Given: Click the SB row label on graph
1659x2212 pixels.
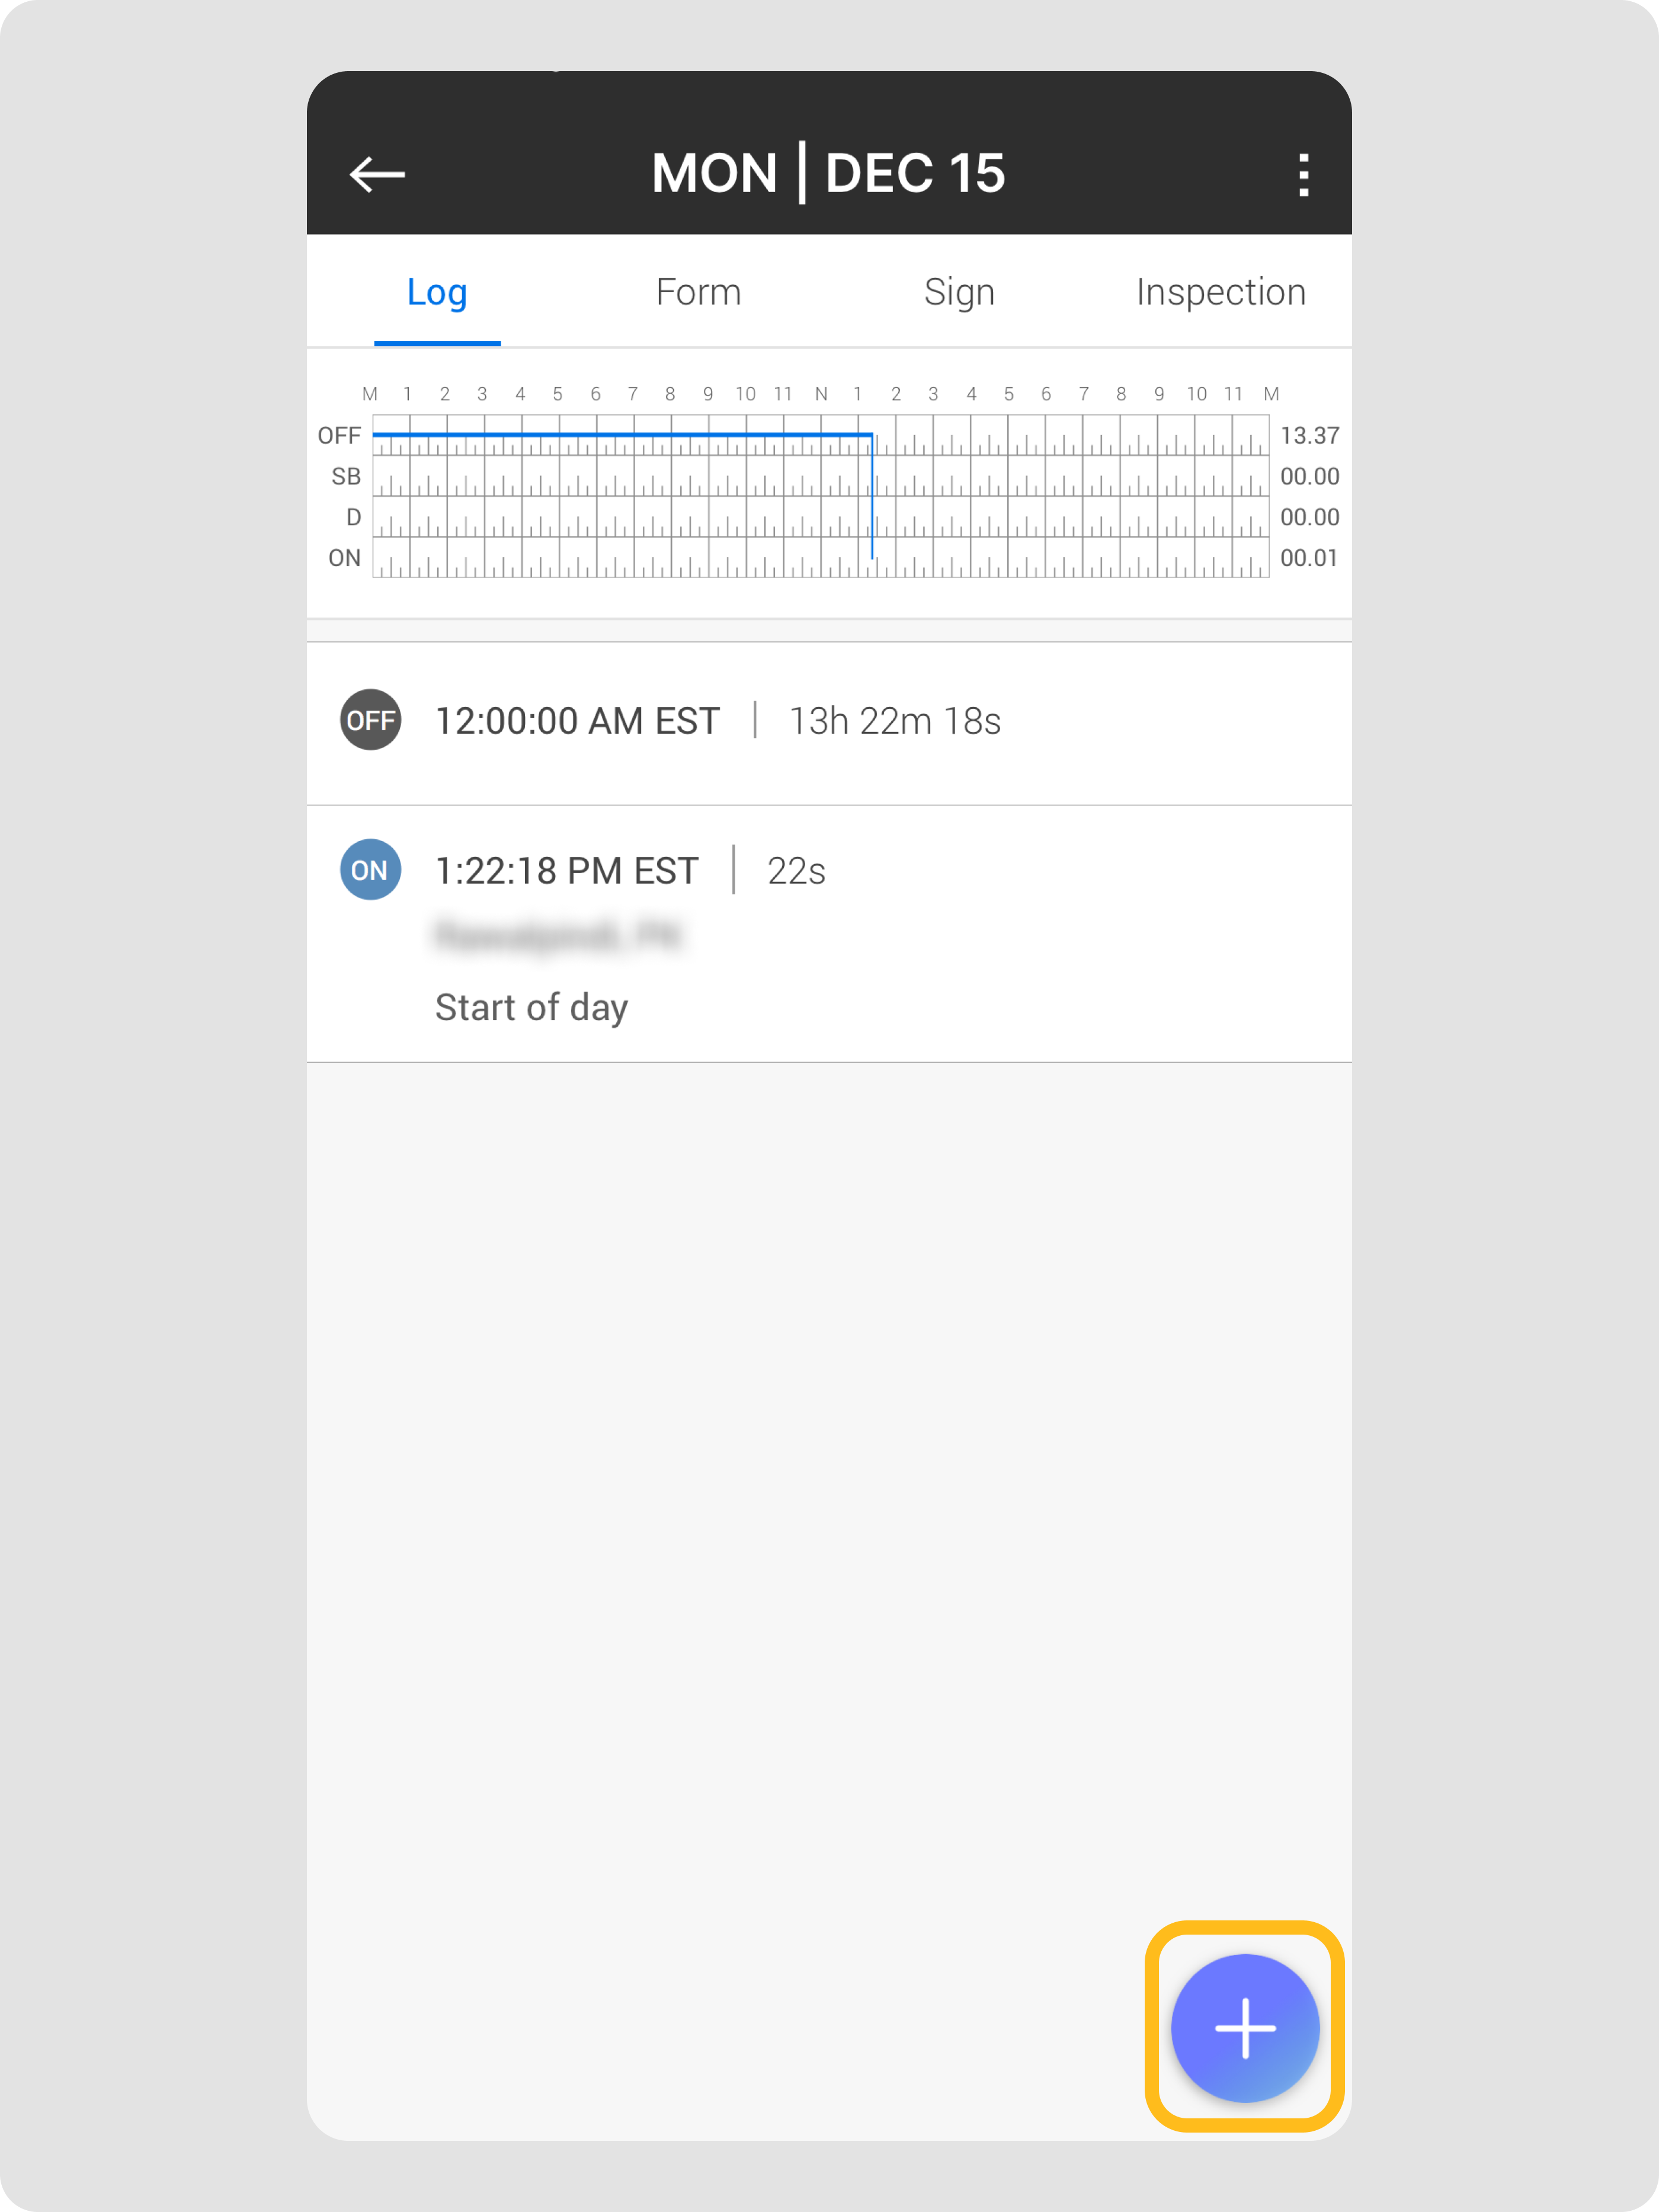Looking at the screenshot, I should [346, 477].
